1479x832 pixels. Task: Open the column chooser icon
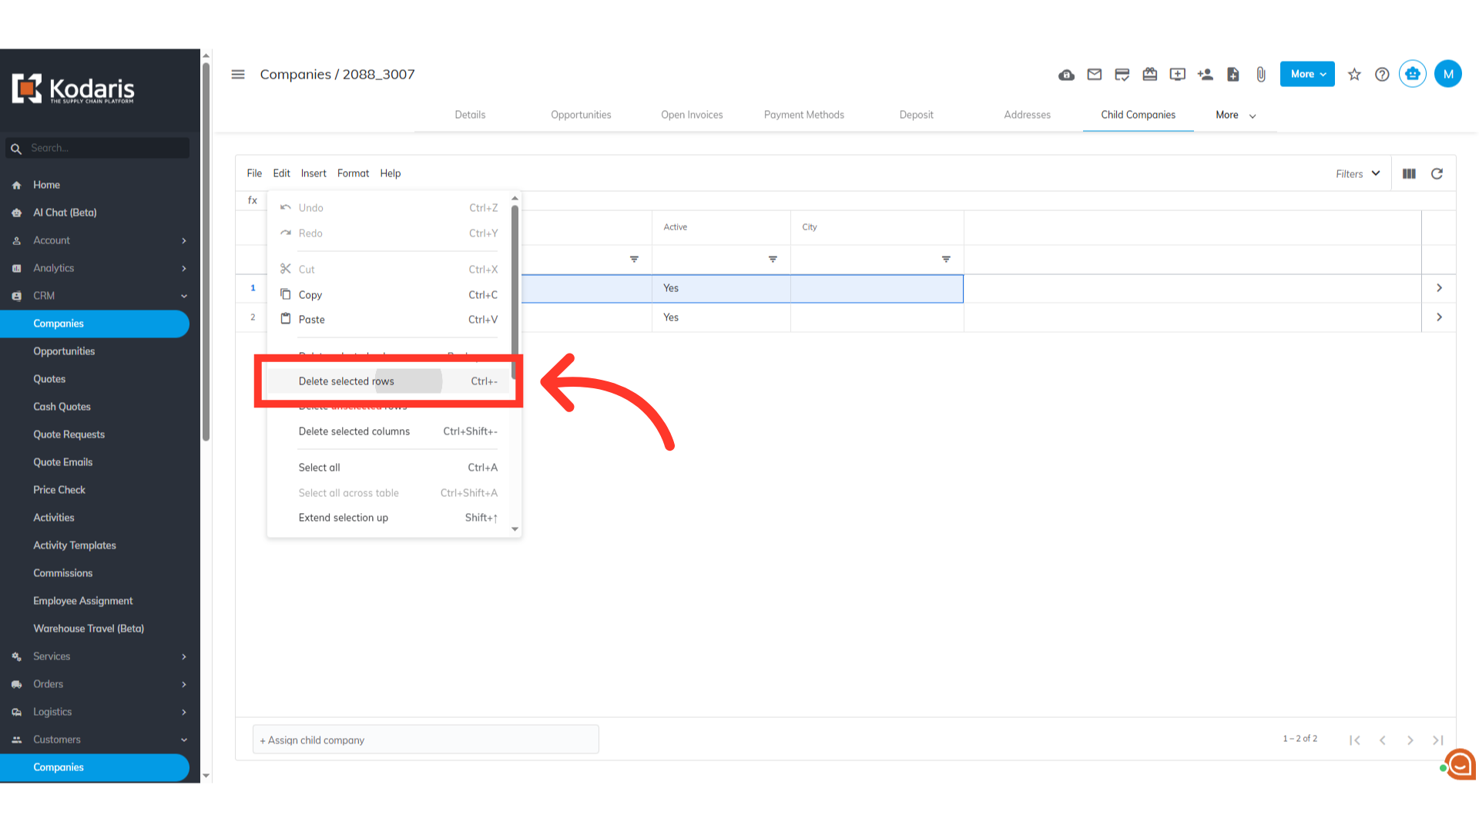(x=1409, y=174)
